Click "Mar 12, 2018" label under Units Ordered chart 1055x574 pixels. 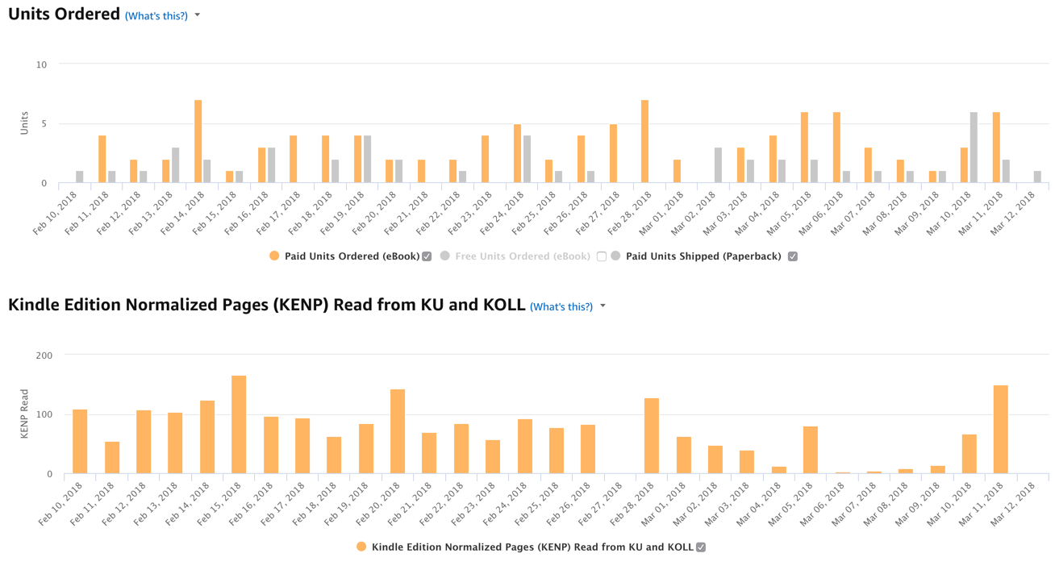(x=1013, y=213)
